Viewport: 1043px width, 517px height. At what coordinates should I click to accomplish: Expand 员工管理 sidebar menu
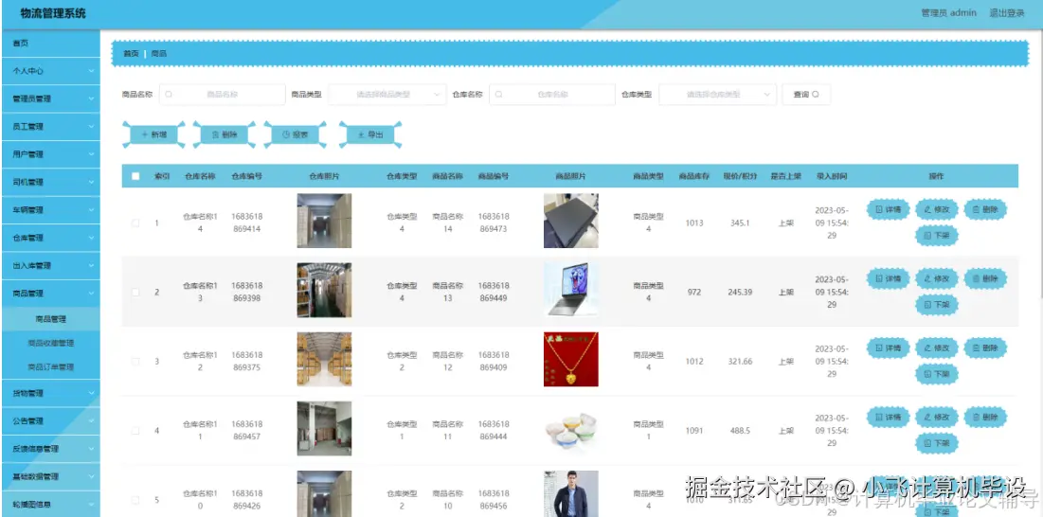click(50, 126)
